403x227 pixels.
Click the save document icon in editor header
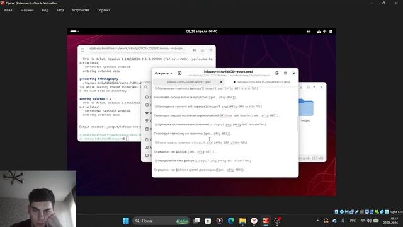(277, 73)
